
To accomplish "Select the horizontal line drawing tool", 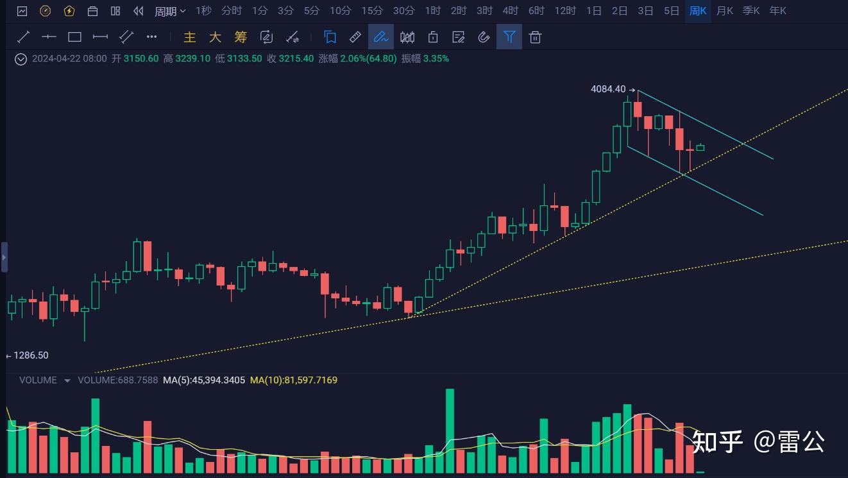I will point(49,37).
